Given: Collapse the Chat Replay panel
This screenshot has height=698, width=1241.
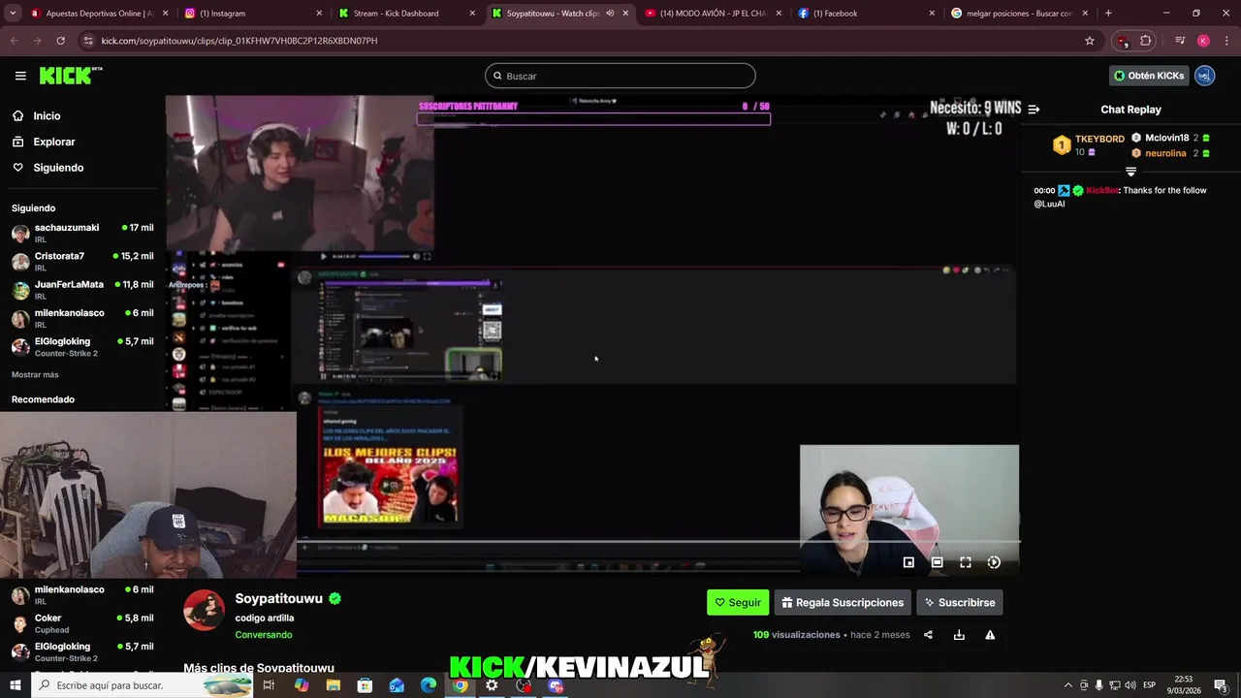Looking at the screenshot, I should [x=1034, y=110].
